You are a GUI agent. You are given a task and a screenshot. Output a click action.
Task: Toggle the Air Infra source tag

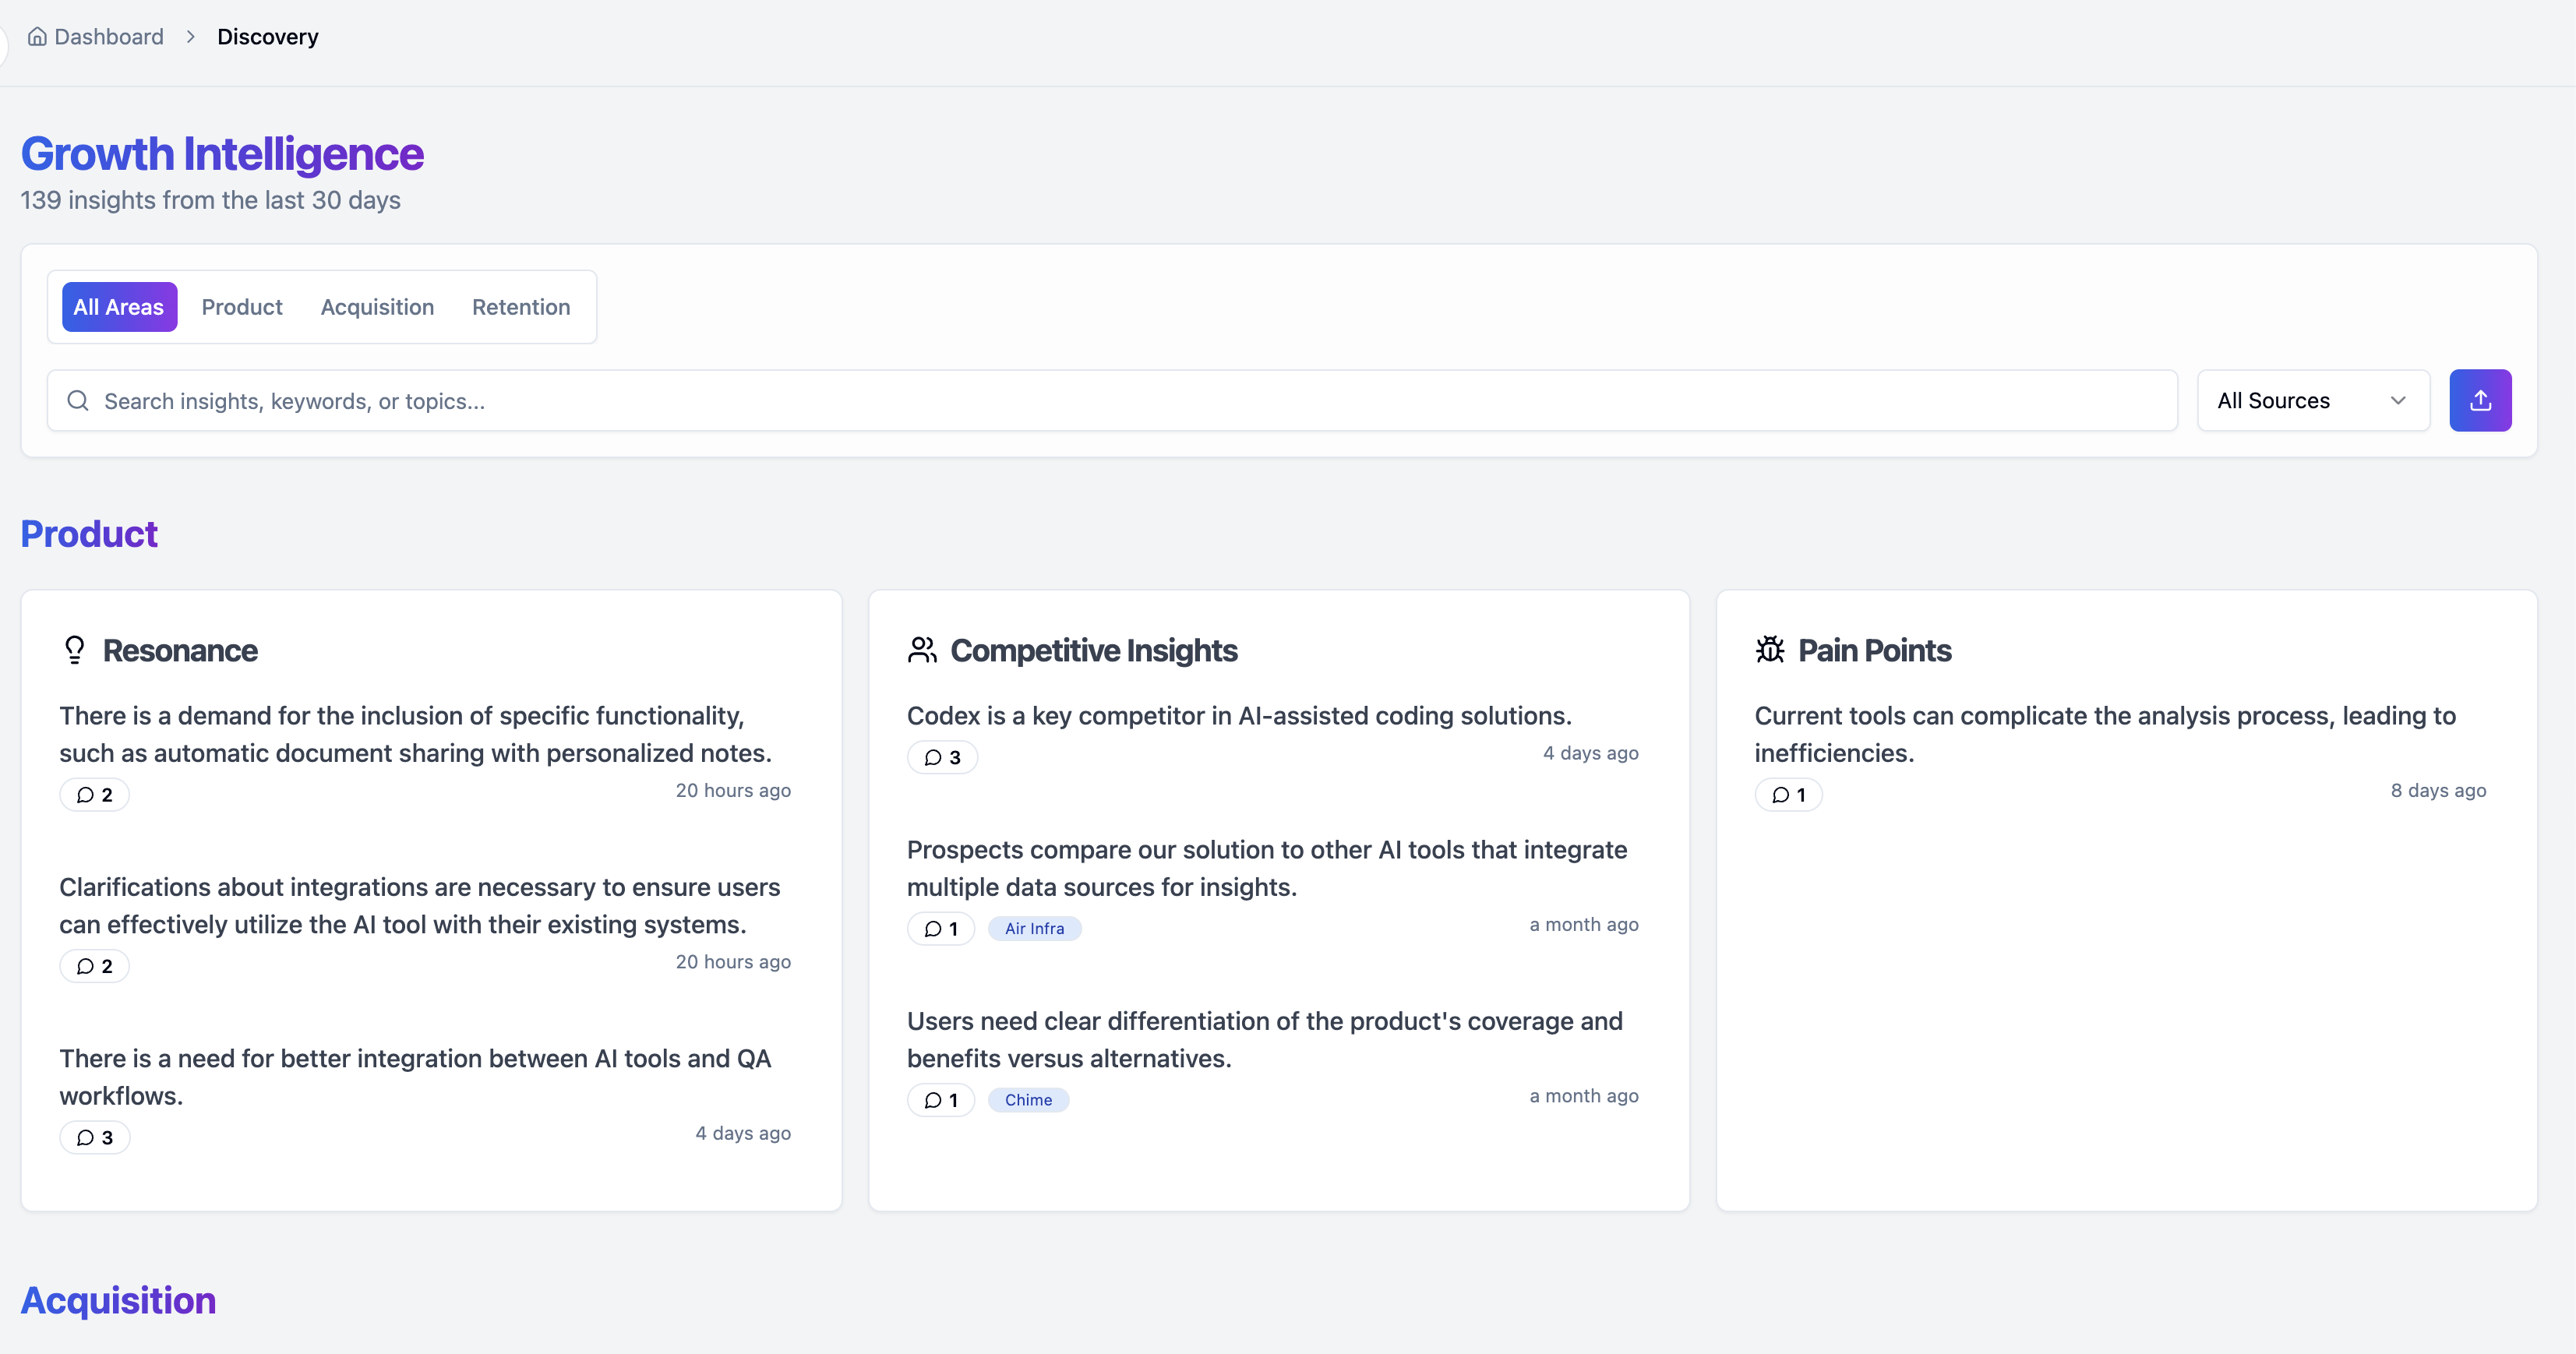[x=1034, y=928]
